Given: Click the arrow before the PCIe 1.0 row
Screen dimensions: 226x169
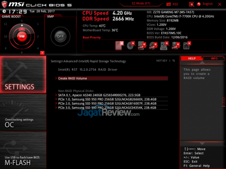Looking at the screenshot, I should click(56, 99).
